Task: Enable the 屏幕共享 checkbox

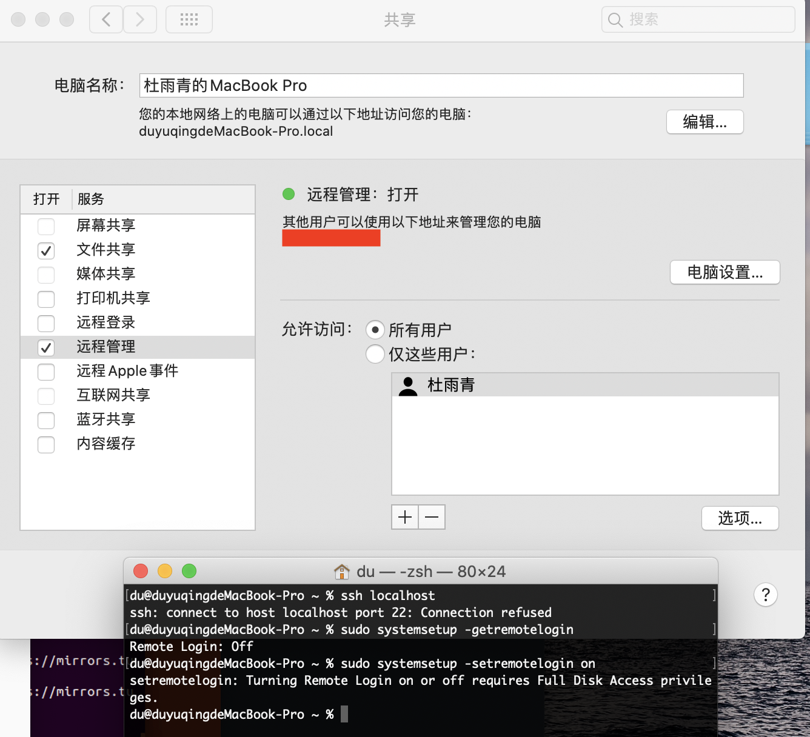Action: coord(46,226)
